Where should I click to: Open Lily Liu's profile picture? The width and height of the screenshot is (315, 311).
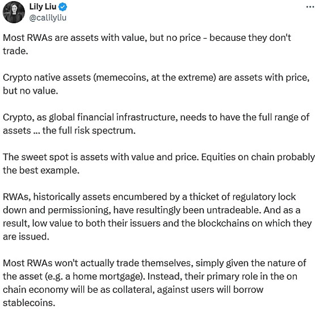pos(14,12)
